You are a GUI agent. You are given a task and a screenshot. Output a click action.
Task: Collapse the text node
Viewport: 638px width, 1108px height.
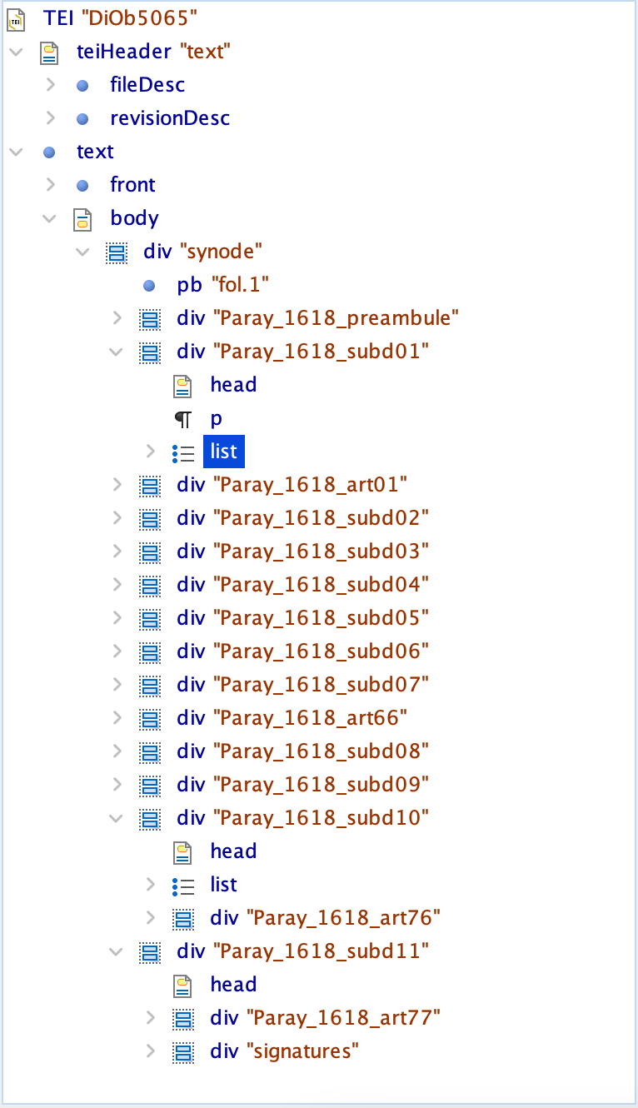click(x=16, y=152)
